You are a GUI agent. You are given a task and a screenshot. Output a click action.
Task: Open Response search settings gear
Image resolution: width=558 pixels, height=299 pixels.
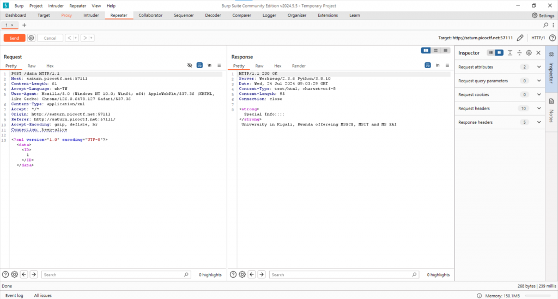pos(242,274)
